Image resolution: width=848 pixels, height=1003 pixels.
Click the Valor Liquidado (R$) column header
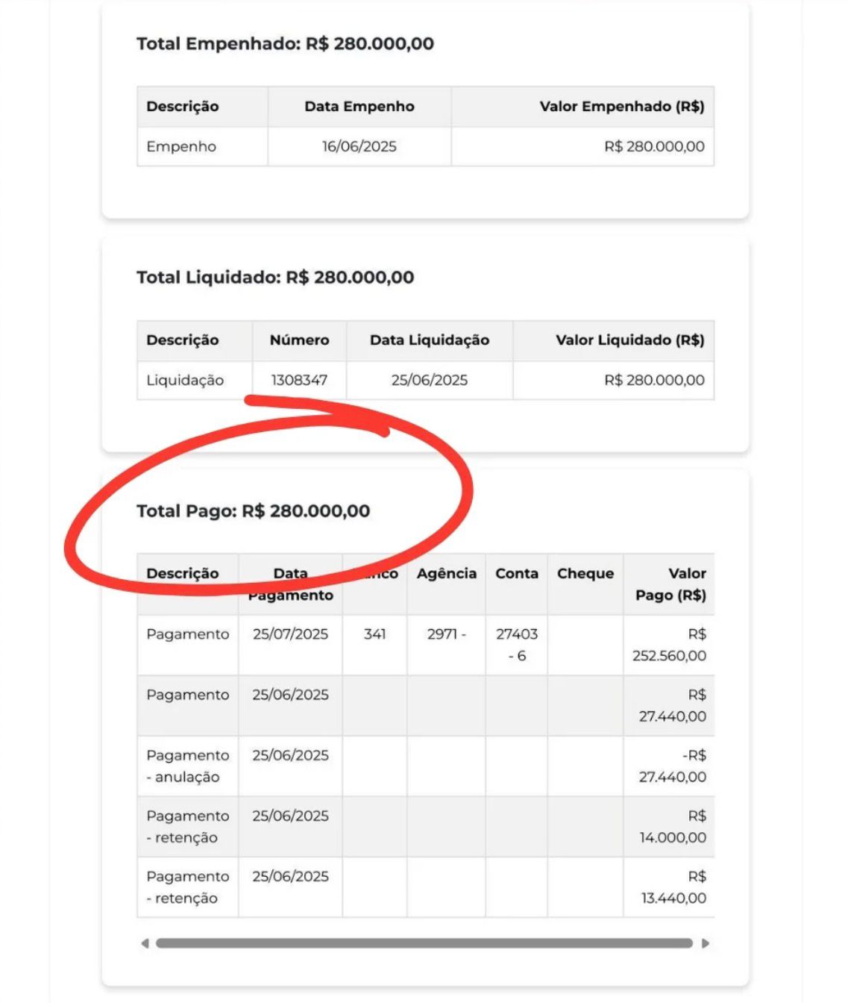pyautogui.click(x=629, y=340)
